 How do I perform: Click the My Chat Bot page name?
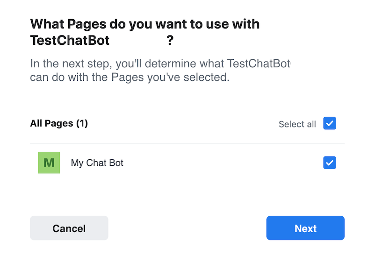pyautogui.click(x=97, y=163)
